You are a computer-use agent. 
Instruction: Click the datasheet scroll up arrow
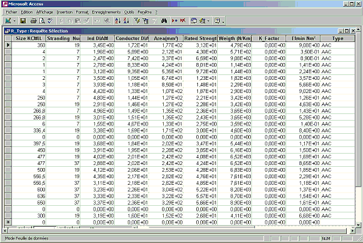tap(358, 29)
